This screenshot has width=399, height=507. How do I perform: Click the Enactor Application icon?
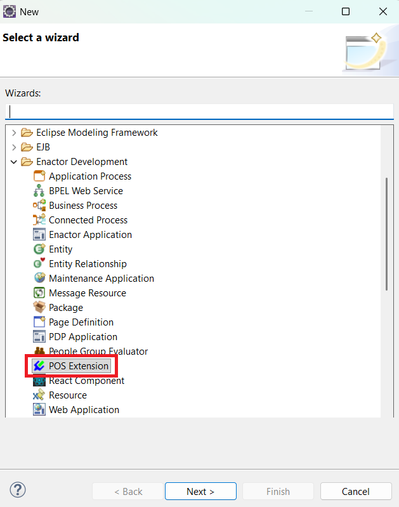click(x=39, y=235)
